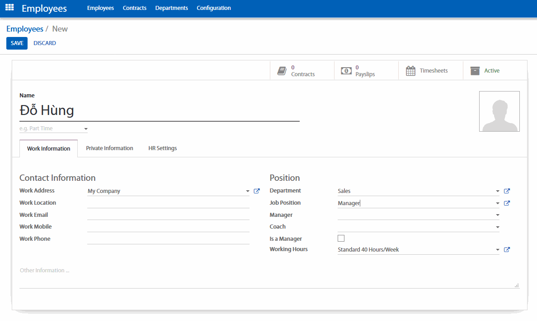Click the Contracts book icon
Screen dimensions: 537x321
[282, 71]
